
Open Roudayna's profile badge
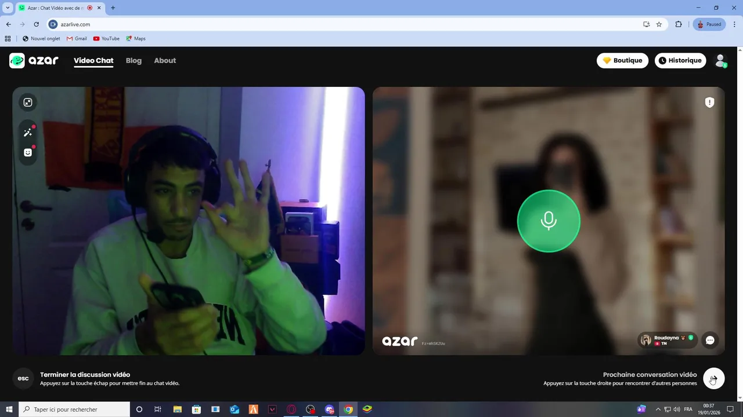click(668, 340)
